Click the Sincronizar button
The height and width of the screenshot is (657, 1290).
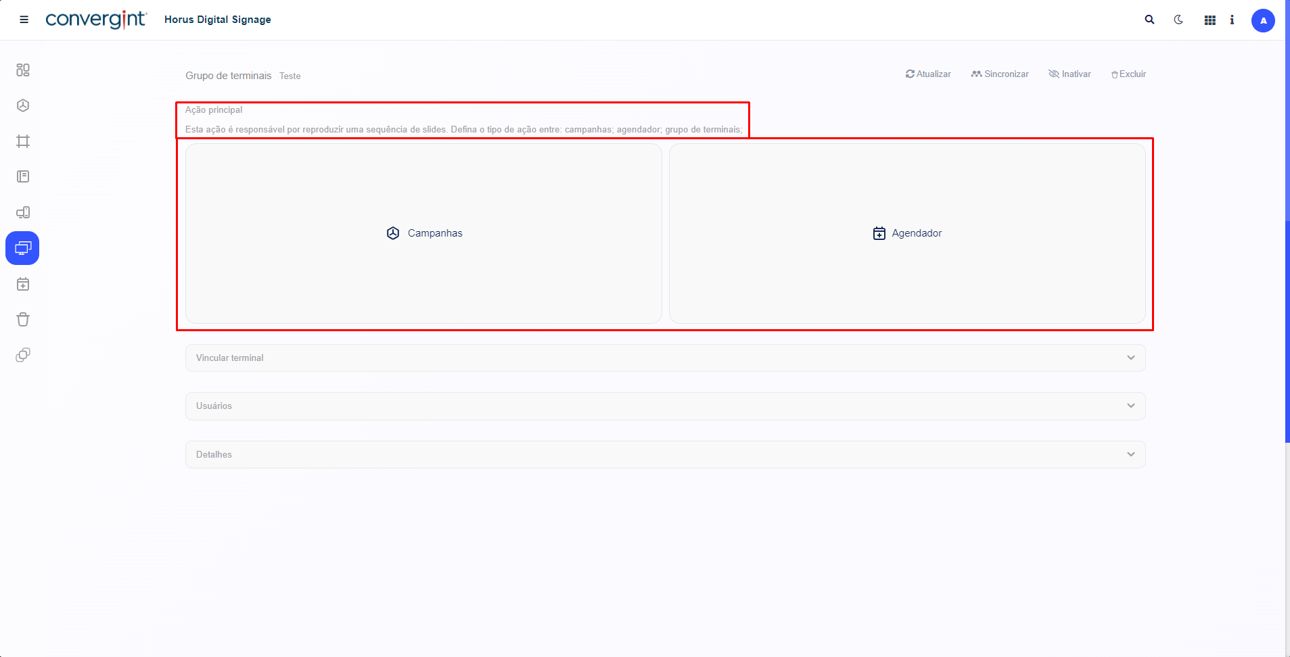tap(1000, 74)
